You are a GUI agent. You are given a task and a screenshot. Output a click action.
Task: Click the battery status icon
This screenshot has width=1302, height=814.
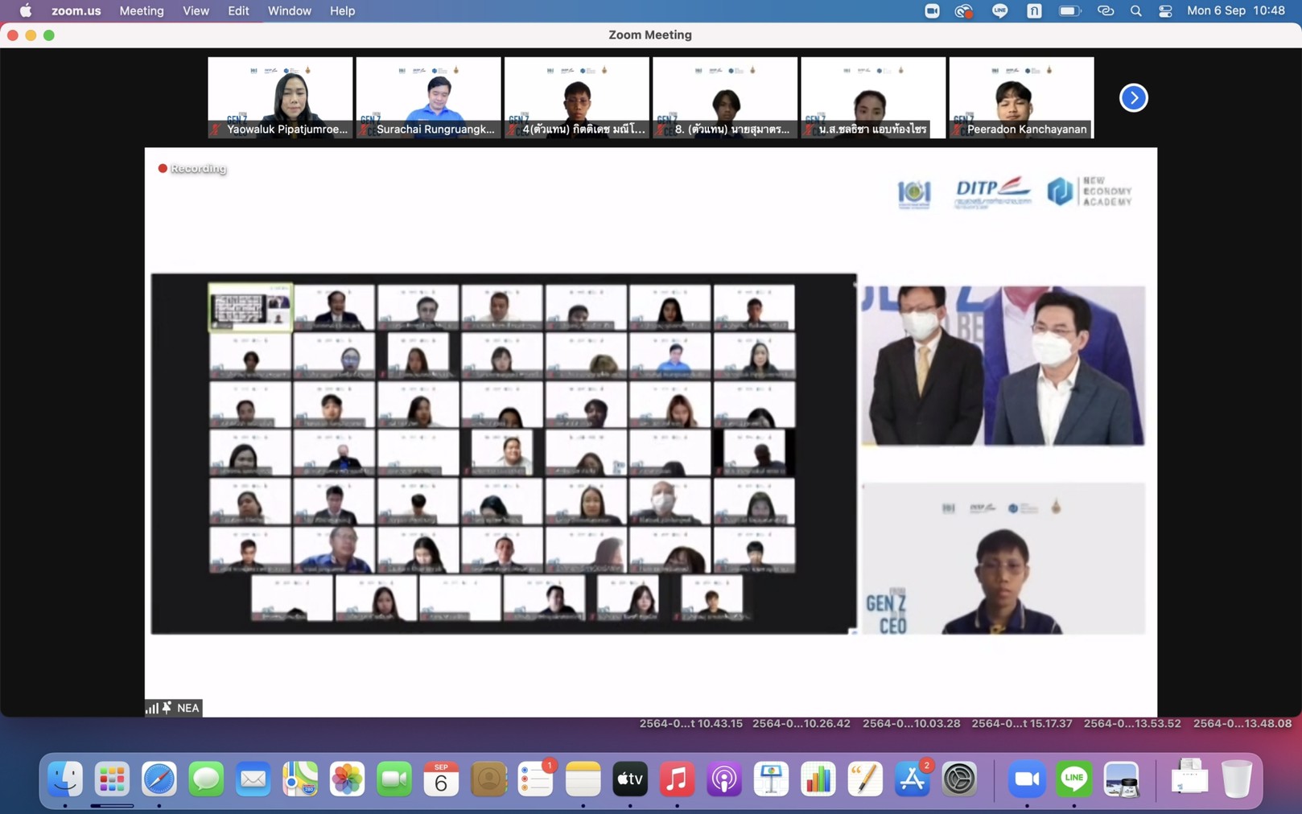click(1069, 10)
